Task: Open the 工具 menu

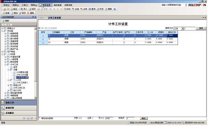Action: coord(25,5)
